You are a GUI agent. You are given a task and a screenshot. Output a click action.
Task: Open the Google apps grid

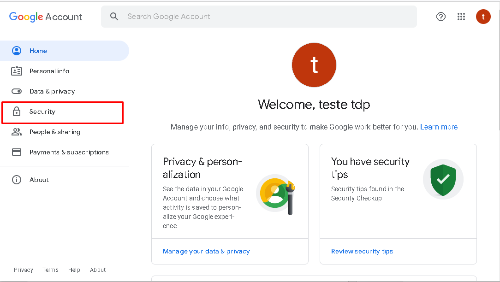461,17
